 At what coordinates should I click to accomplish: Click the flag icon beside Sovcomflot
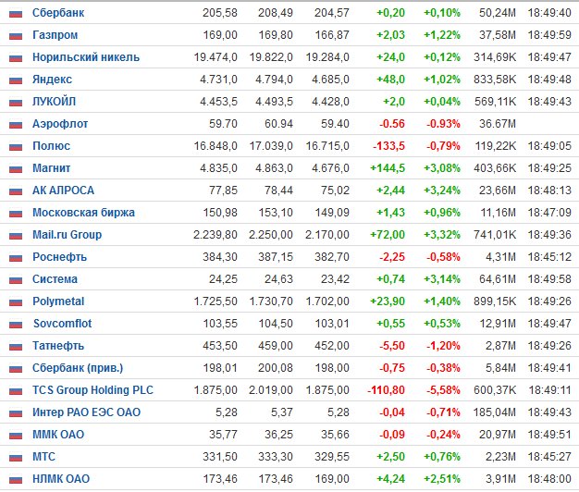pos(16,324)
